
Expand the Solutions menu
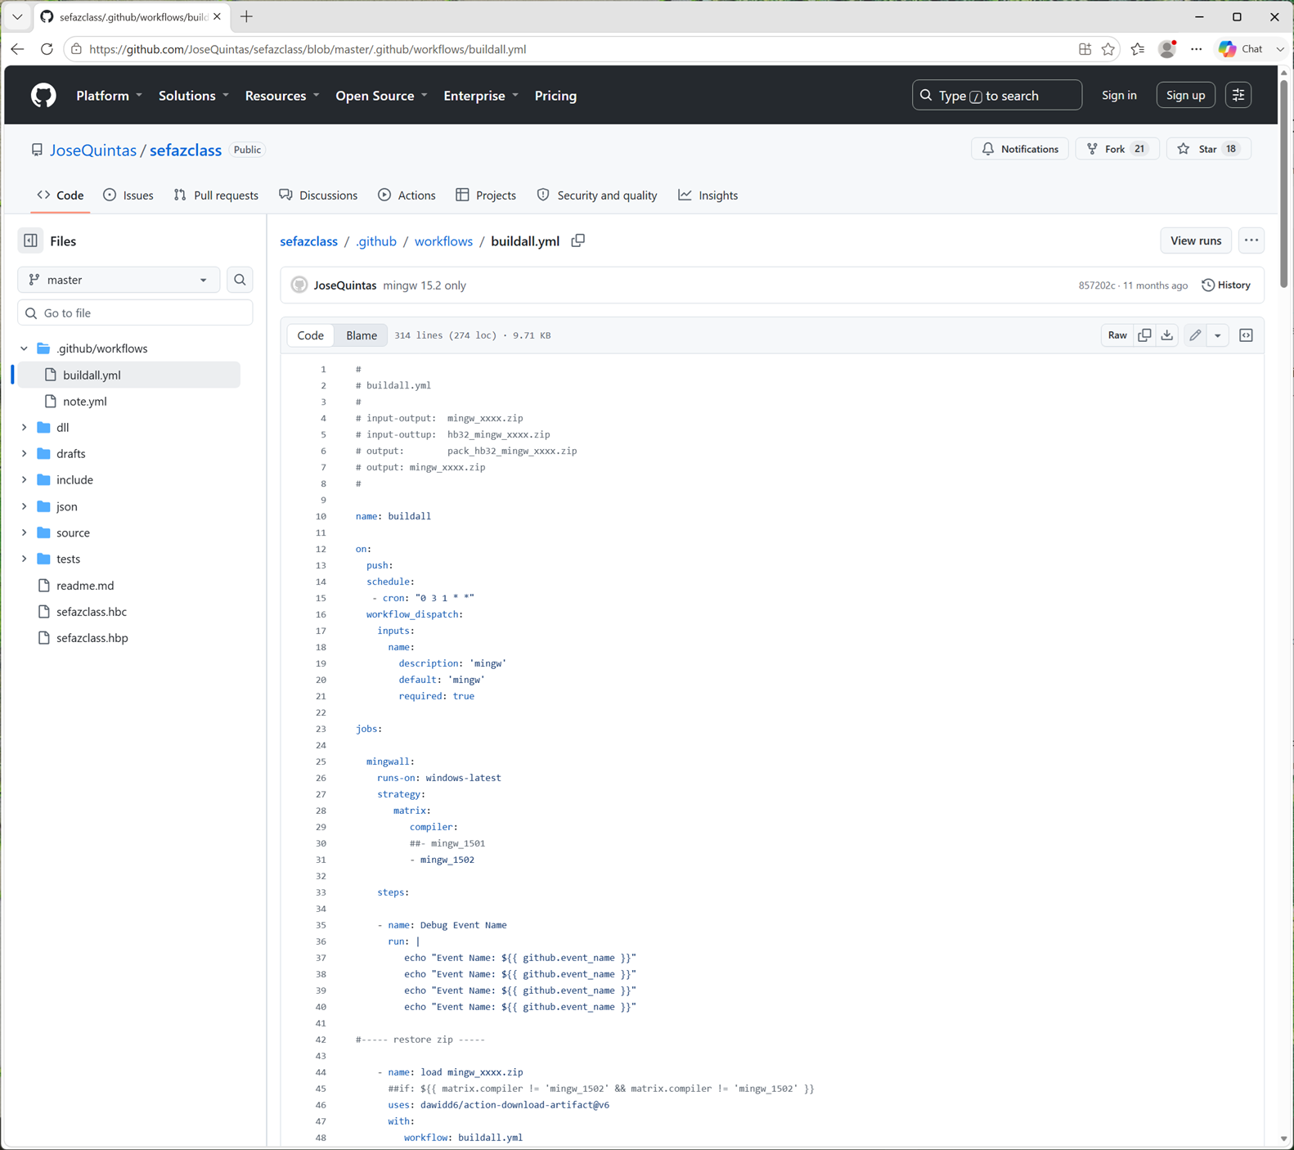[194, 96]
